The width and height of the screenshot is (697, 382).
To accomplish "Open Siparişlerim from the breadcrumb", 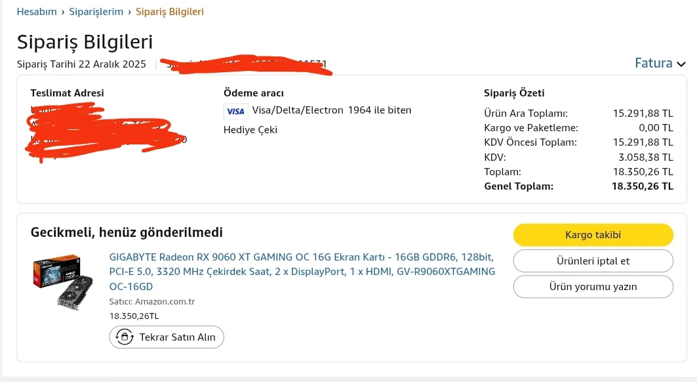I will 96,12.
